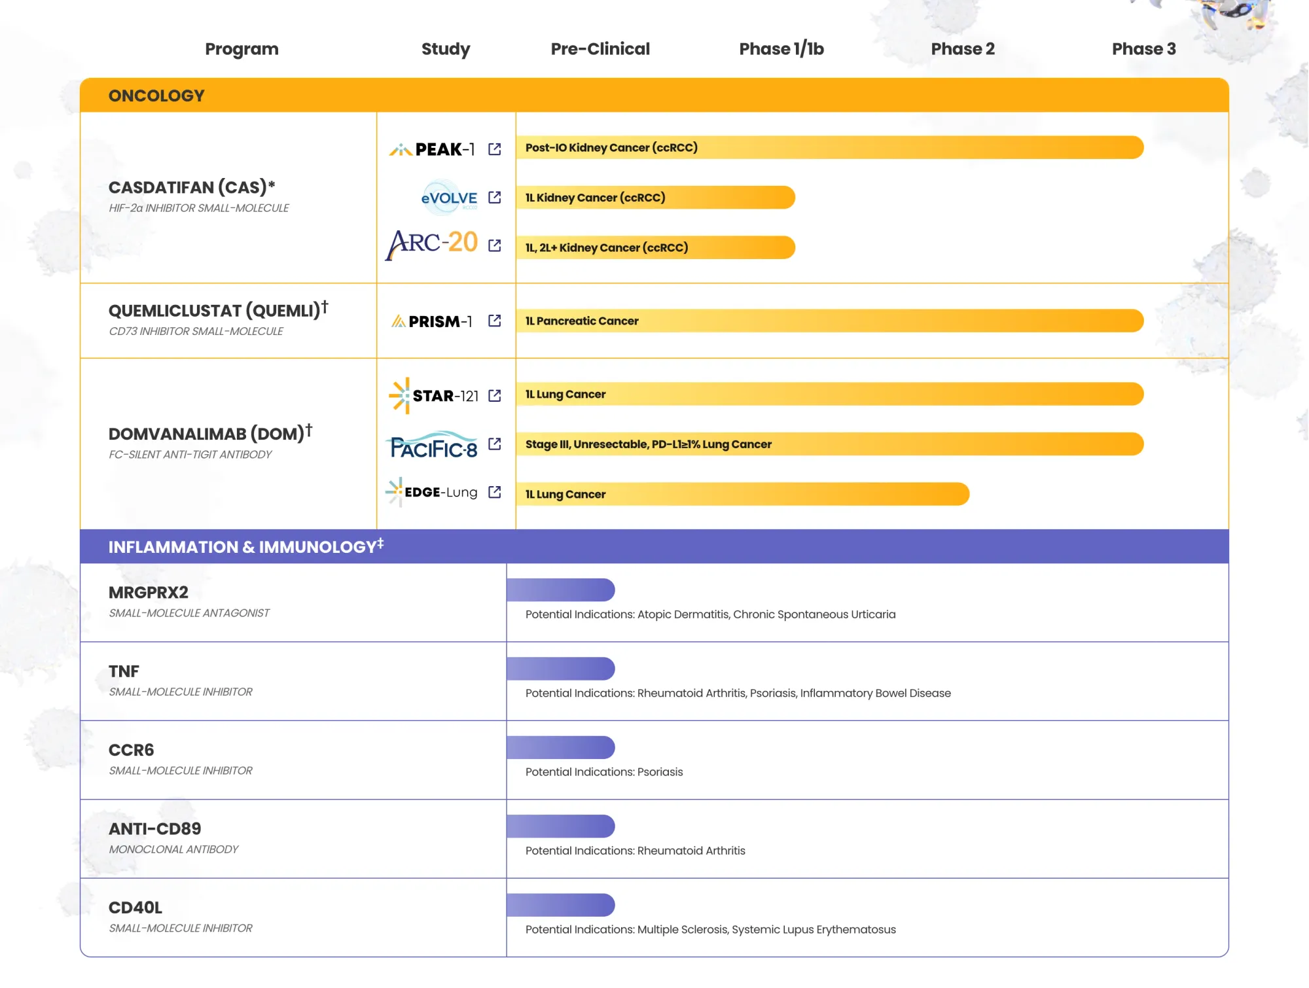The width and height of the screenshot is (1309, 988).
Task: Click the Casdatifan (CAS) program name
Action: point(191,188)
